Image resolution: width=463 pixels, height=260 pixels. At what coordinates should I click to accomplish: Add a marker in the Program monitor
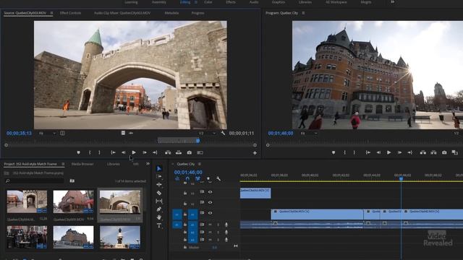[x=334, y=152]
